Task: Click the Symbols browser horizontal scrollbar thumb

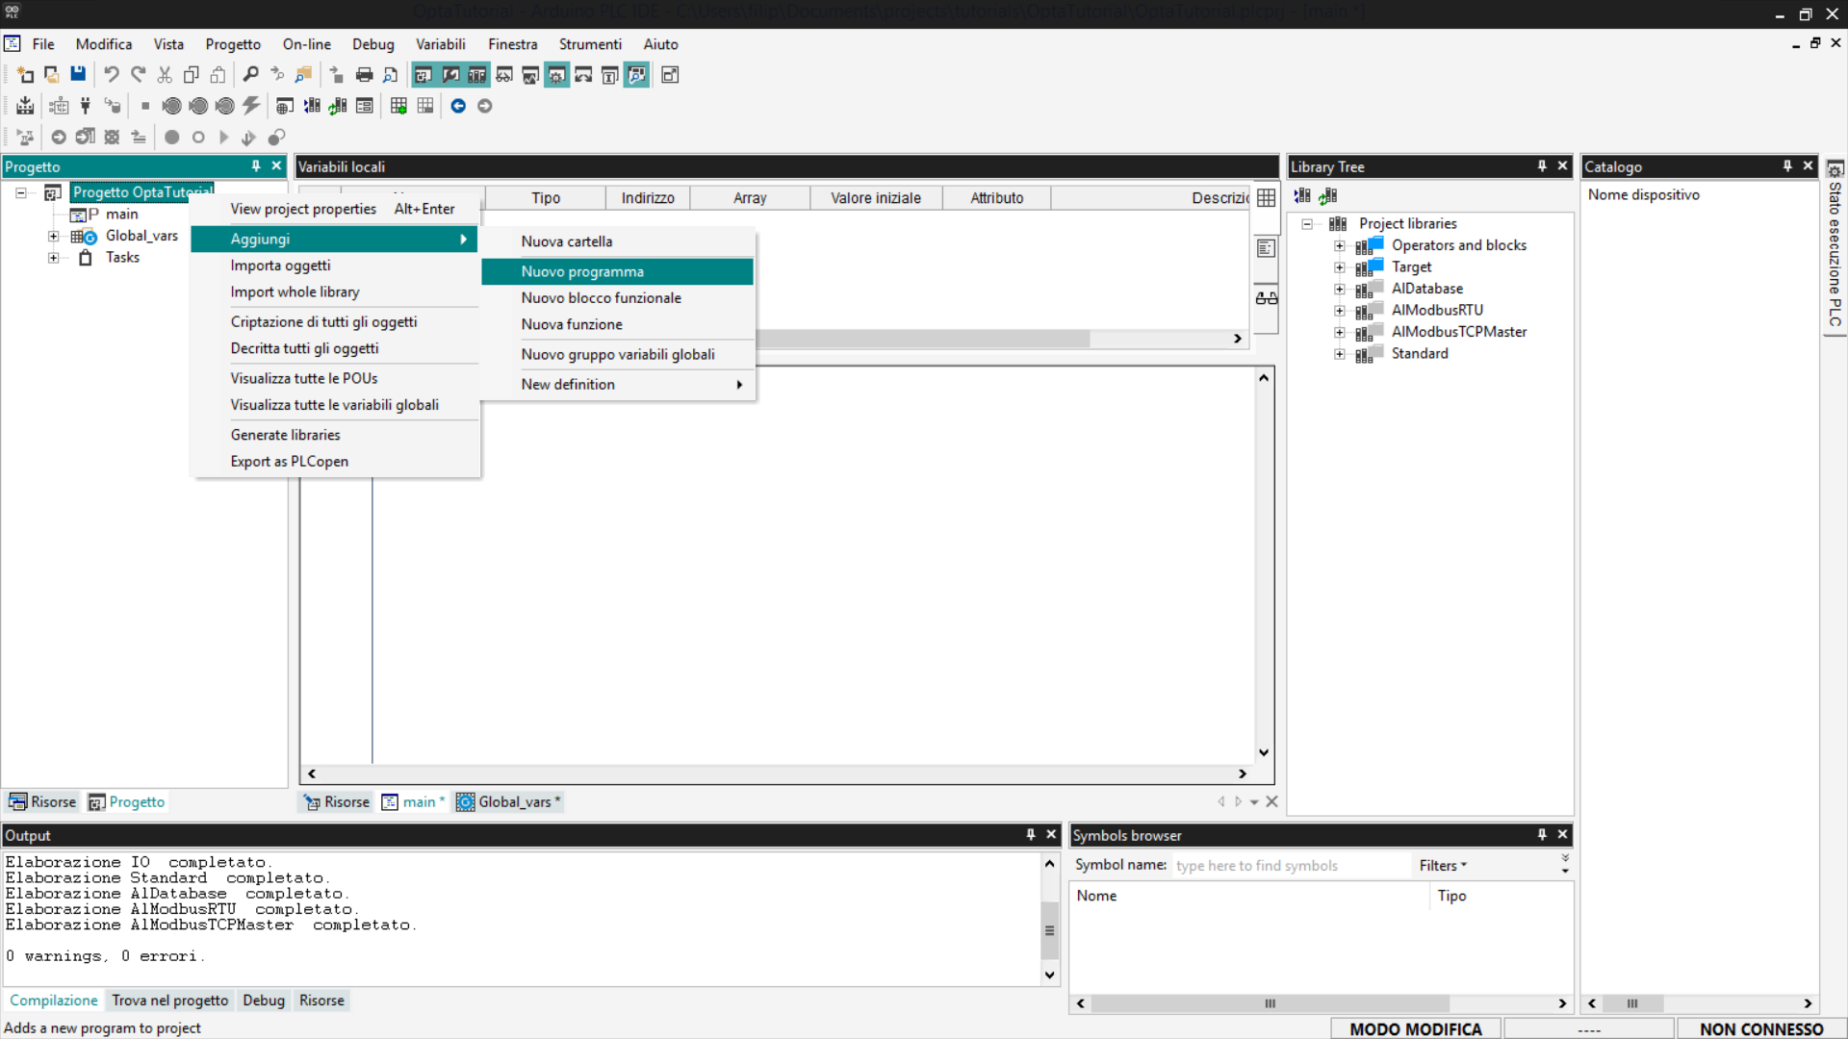Action: (x=1270, y=1003)
